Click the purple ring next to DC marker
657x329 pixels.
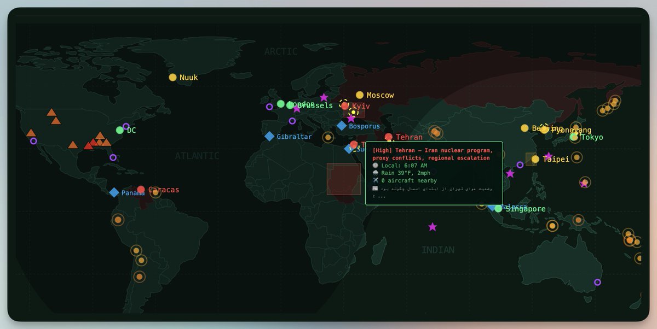point(126,127)
